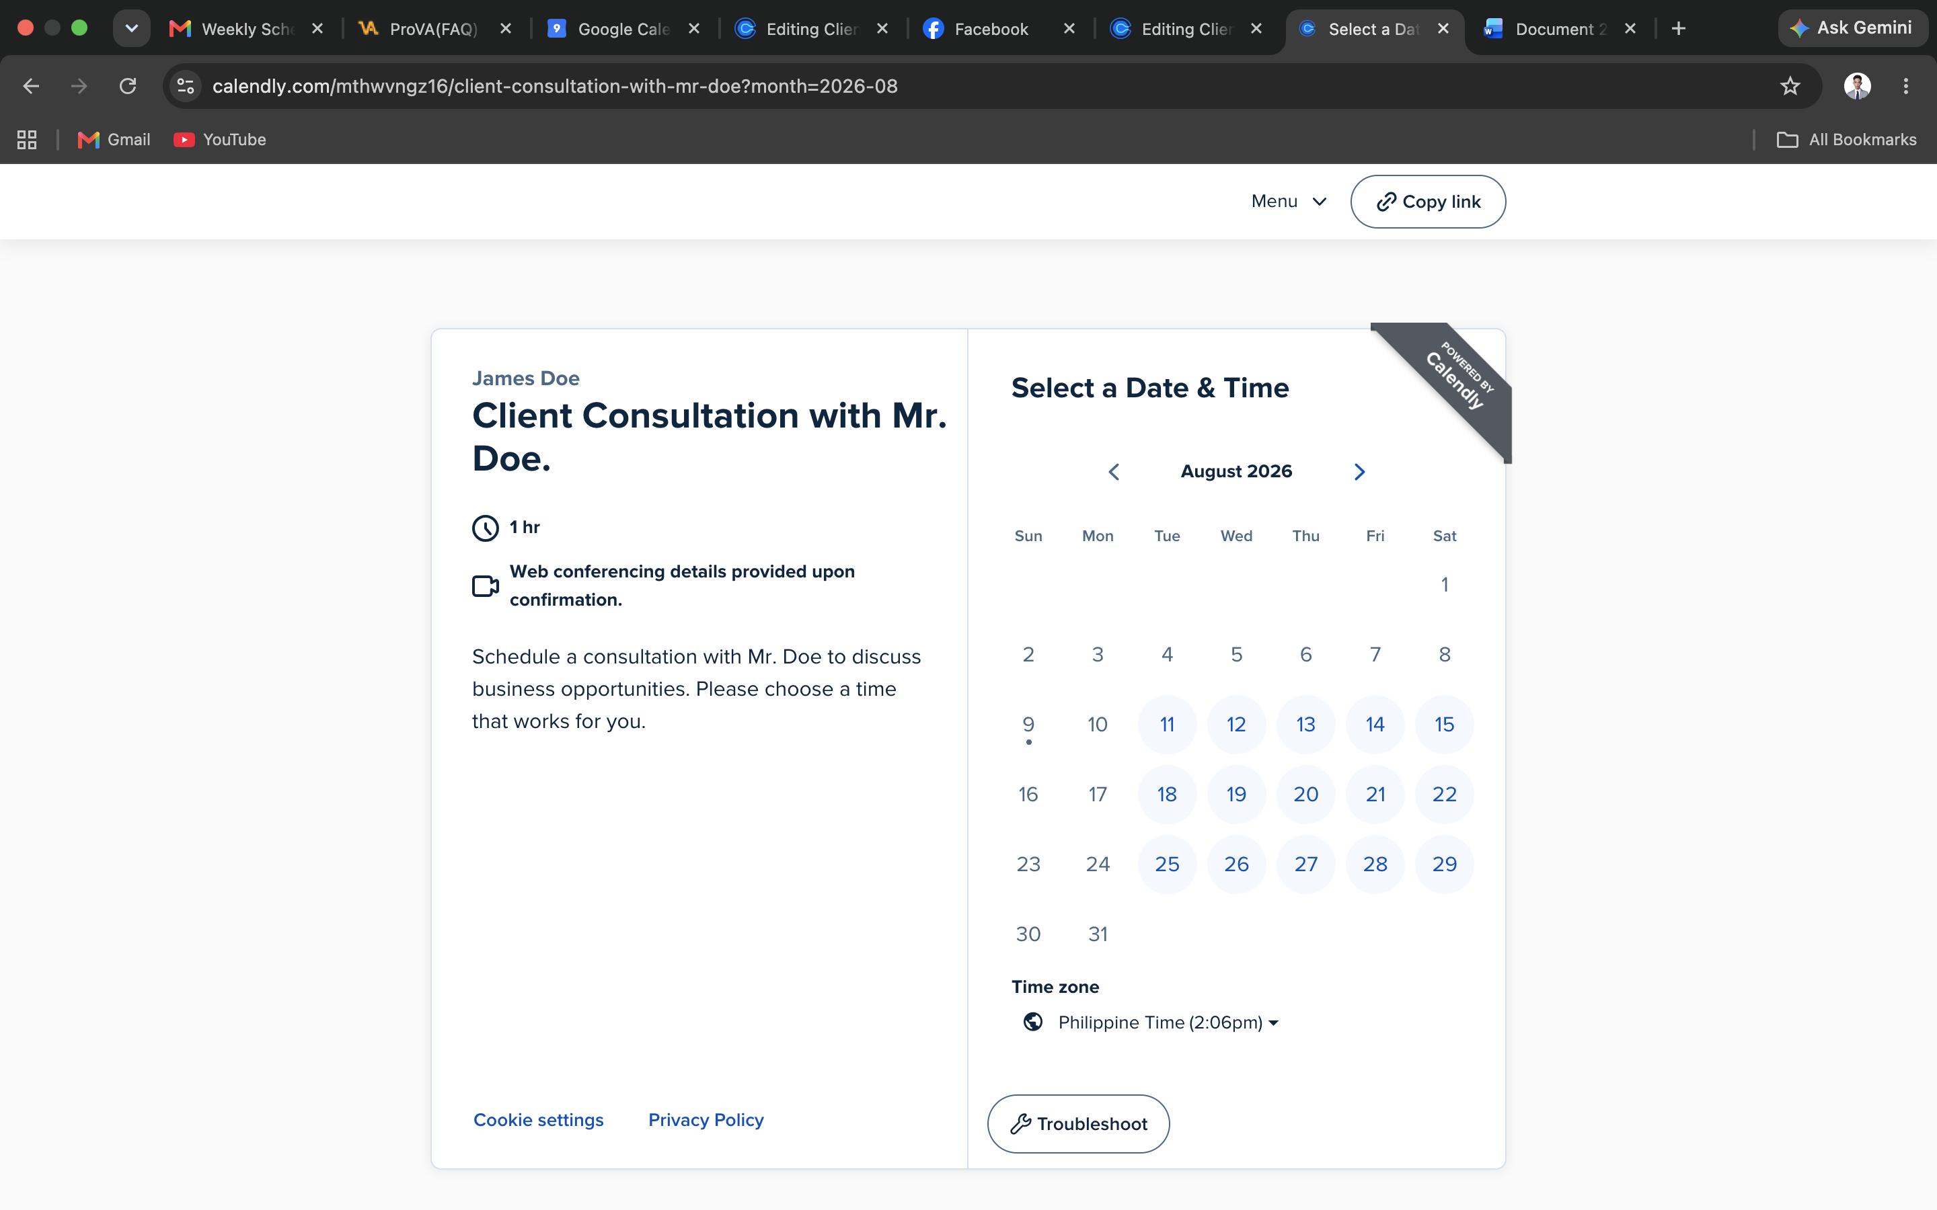
Task: Close the Facebook tab
Action: coord(1069,29)
